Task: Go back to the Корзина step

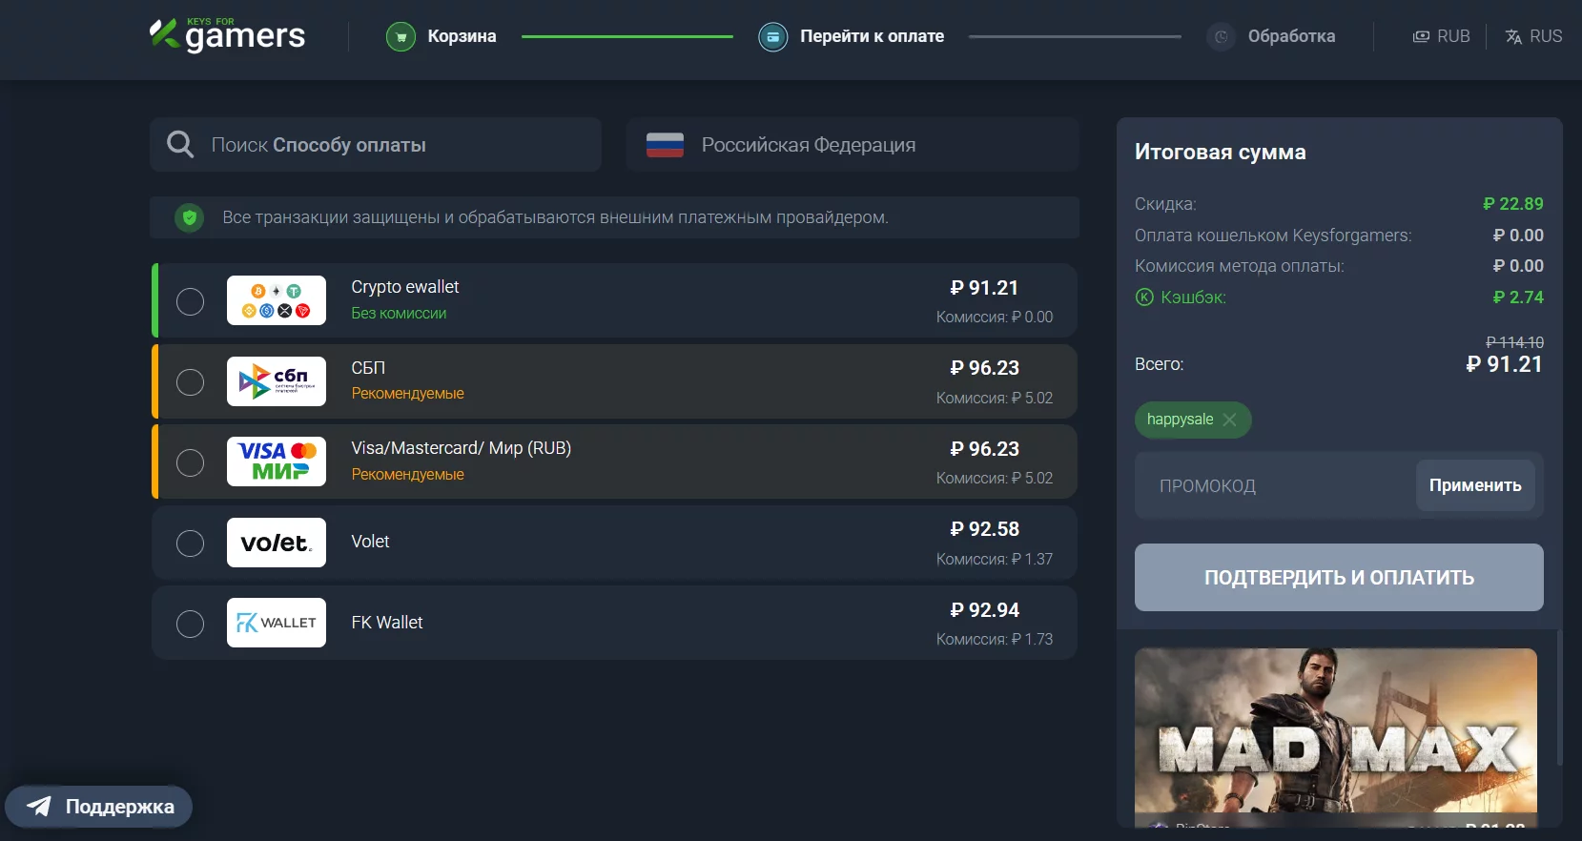Action: (462, 36)
